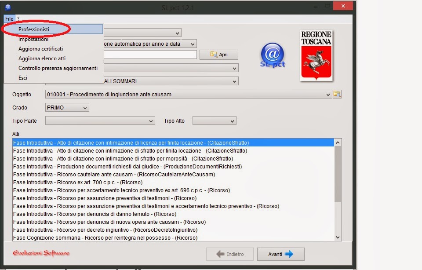Open the File menu
The image size is (422, 270).
(x=9, y=18)
